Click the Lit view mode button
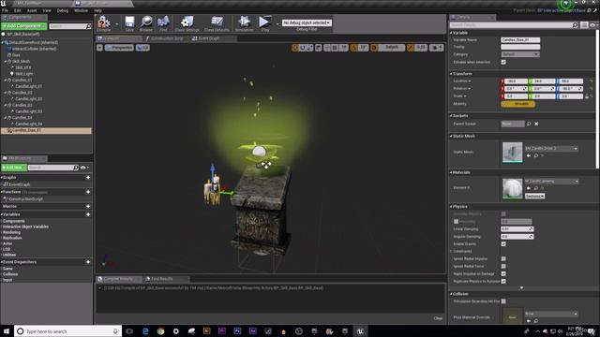The width and height of the screenshot is (600, 337). (142, 48)
